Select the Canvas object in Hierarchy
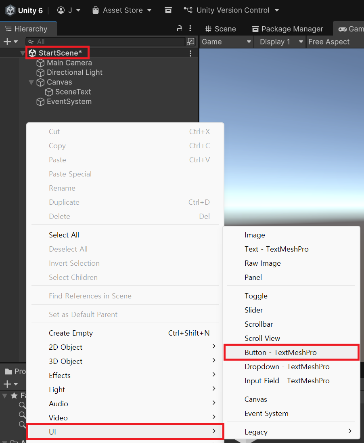This screenshot has width=364, height=443. 59,82
